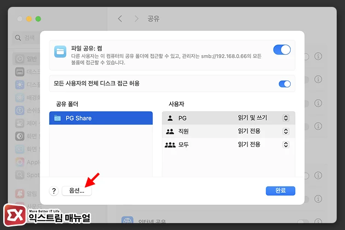Toggle the full disk access (전체 디스크 접근 허용) switch
This screenshot has width=345, height=230.
(284, 84)
